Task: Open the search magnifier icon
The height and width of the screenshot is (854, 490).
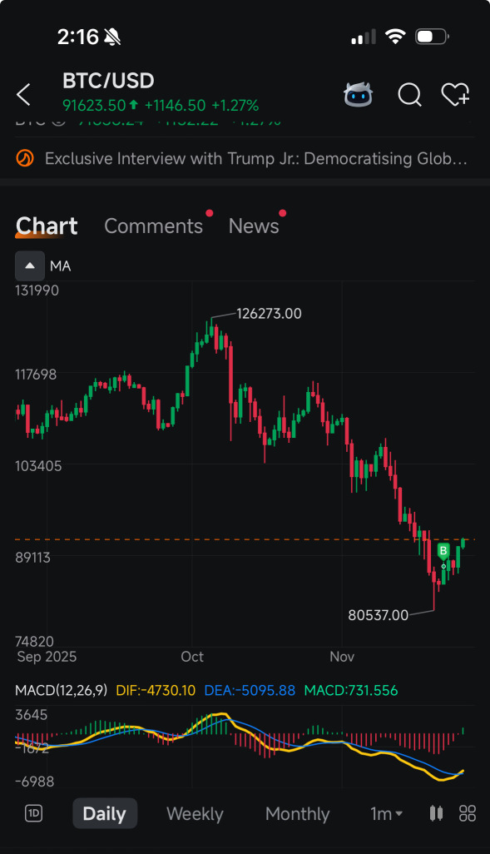Action: (x=409, y=95)
